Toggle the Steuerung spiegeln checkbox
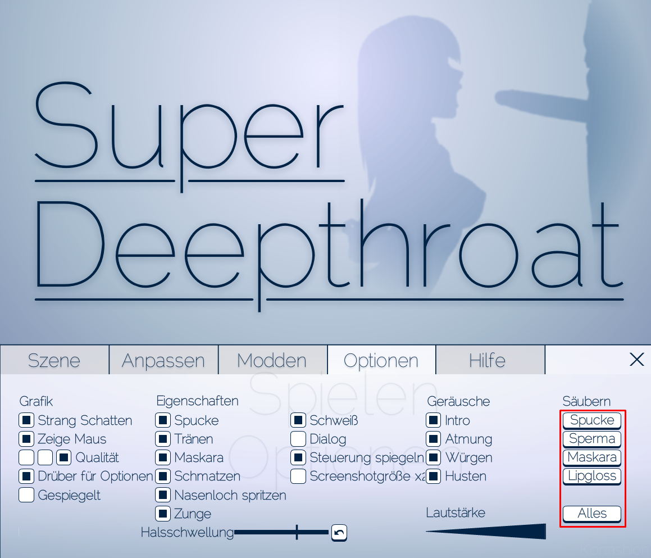Viewport: 651px width, 558px height. click(298, 457)
